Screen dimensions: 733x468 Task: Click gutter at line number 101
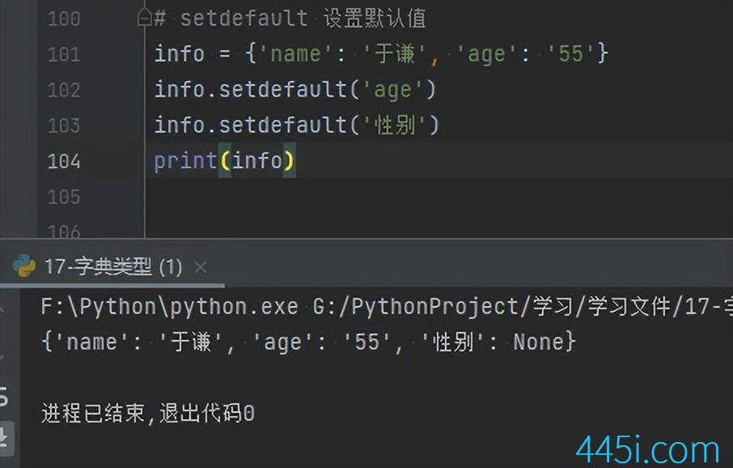(64, 54)
